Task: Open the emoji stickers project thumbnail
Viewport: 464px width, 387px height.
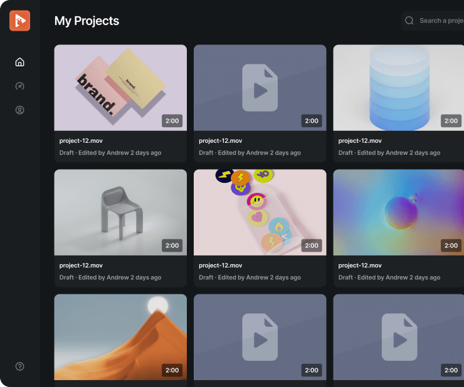Action: tap(260, 212)
